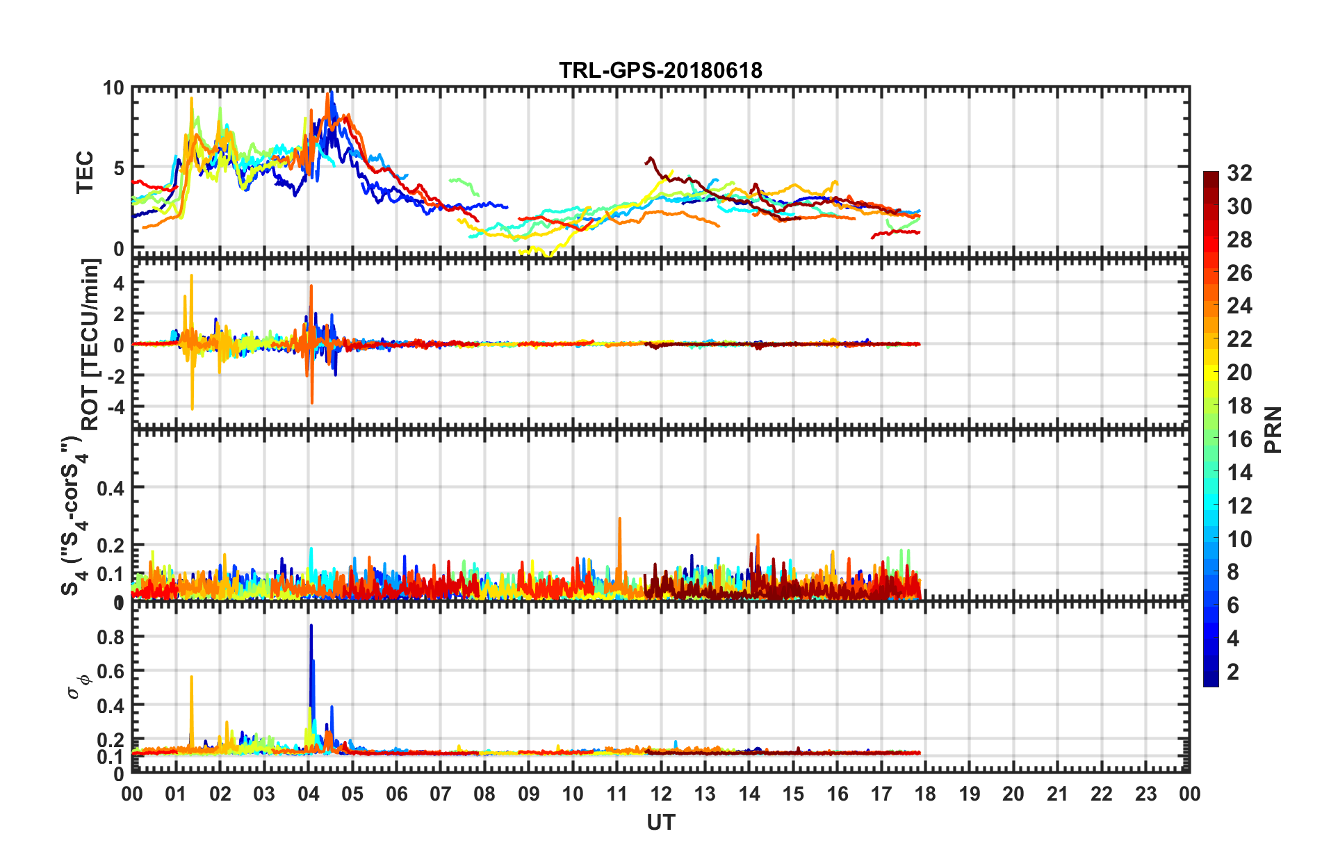Click sigma phi tick value 0.8
Image resolution: width=1322 pixels, height=859 pixels.
tap(111, 637)
